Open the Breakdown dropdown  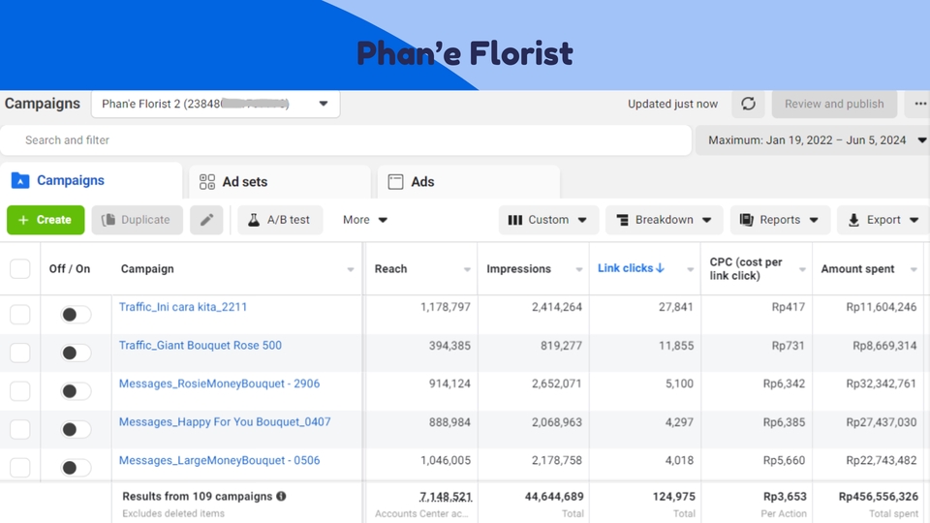tap(664, 220)
